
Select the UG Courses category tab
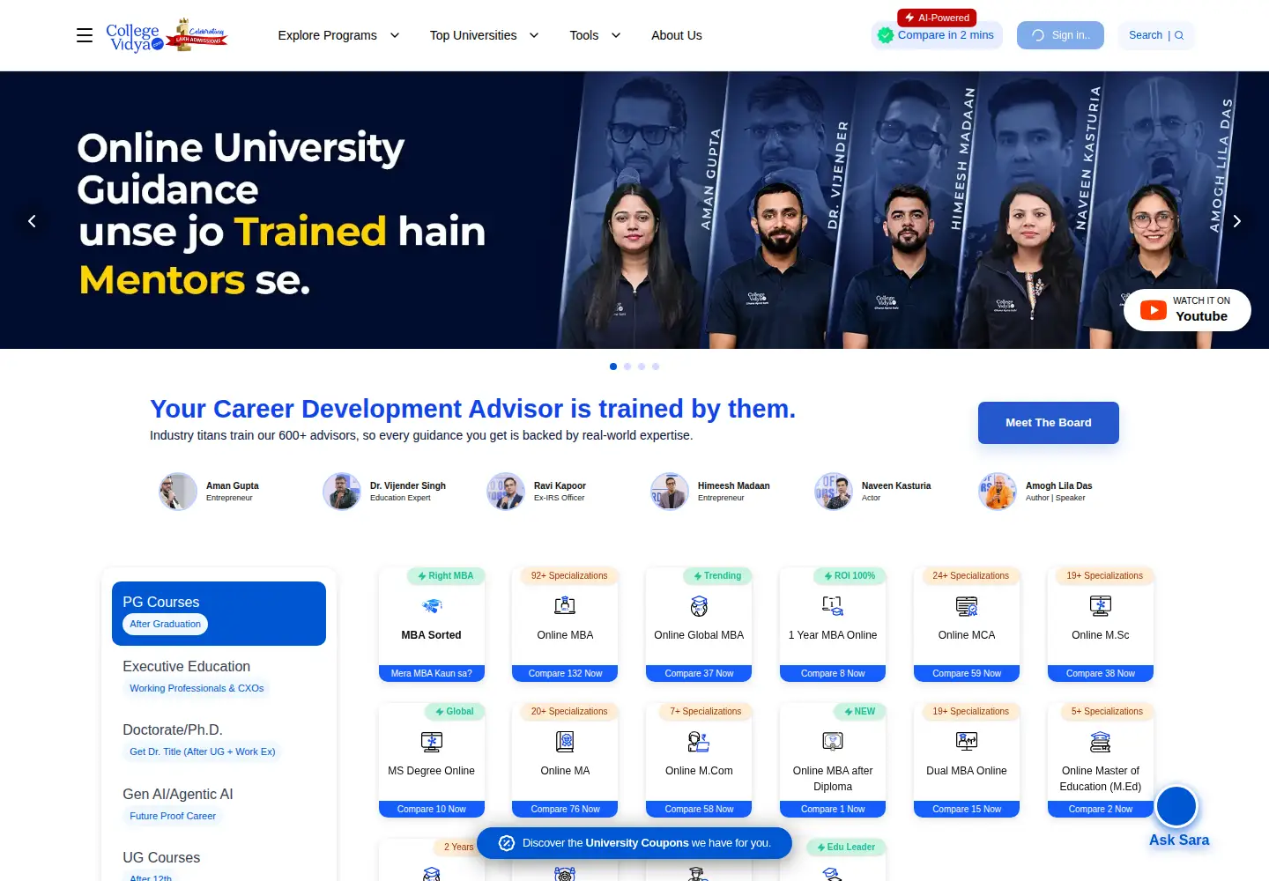point(219,865)
